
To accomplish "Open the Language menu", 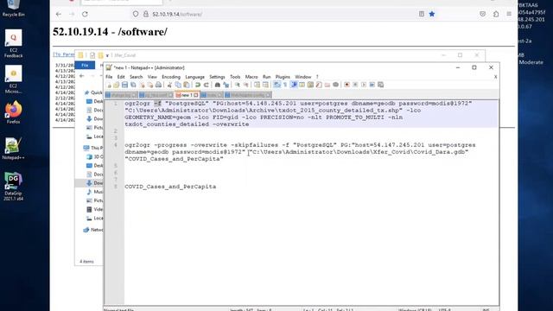I will click(194, 77).
